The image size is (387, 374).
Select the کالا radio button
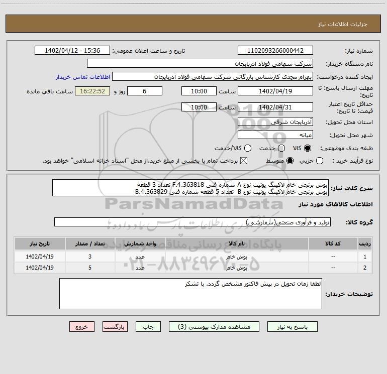coord(308,148)
